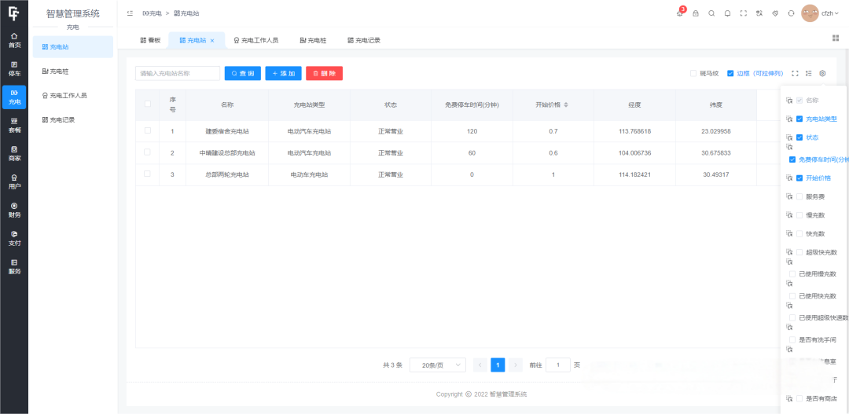The height and width of the screenshot is (414, 849).
Task: Tick the select-all checkbox in table header
Action: pos(147,104)
